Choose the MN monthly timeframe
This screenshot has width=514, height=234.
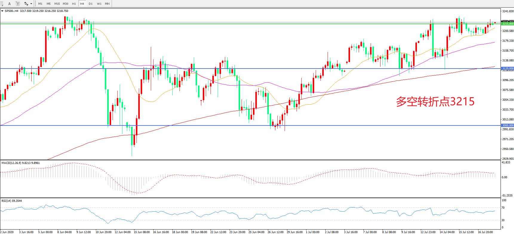tap(107, 4)
